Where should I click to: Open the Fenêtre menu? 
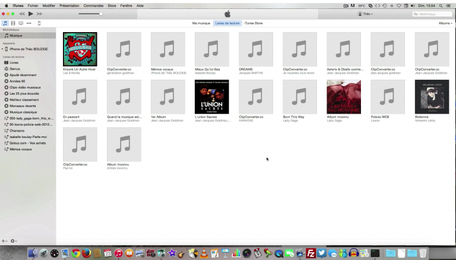point(126,5)
